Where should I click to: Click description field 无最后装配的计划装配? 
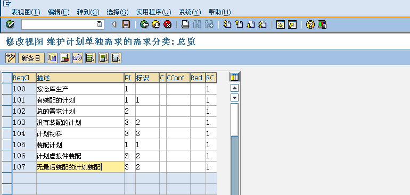coord(80,167)
